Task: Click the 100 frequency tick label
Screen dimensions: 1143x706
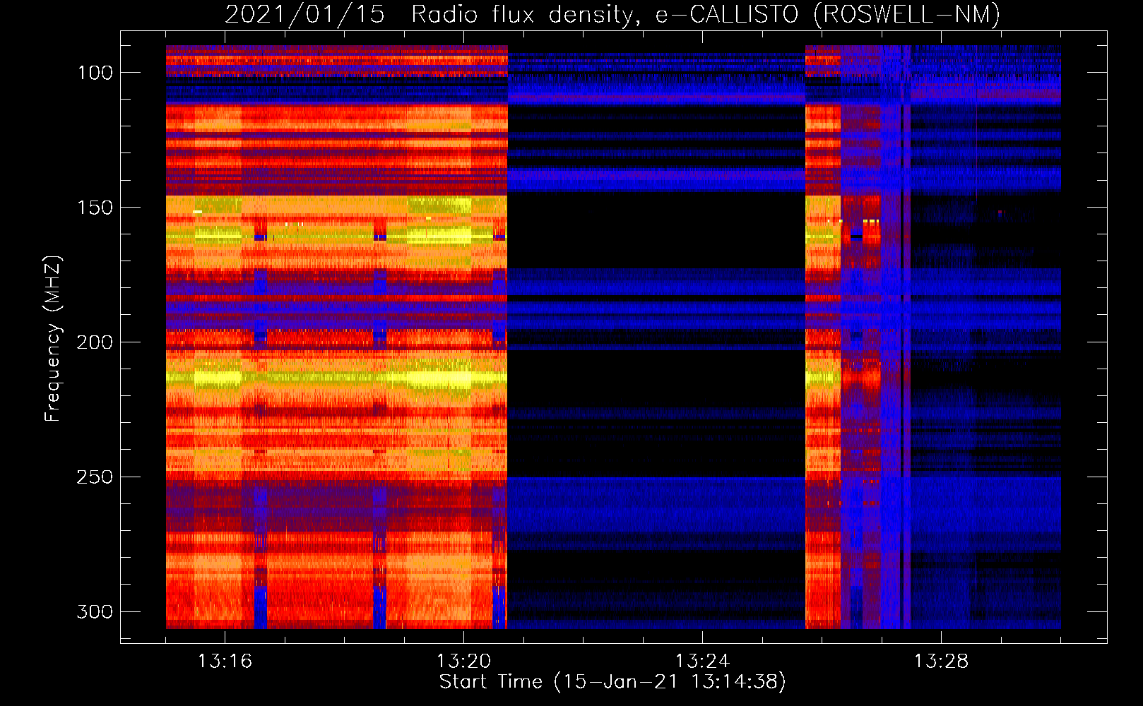Action: (95, 73)
